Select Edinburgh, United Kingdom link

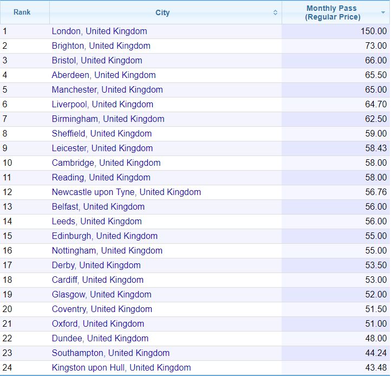[105, 236]
